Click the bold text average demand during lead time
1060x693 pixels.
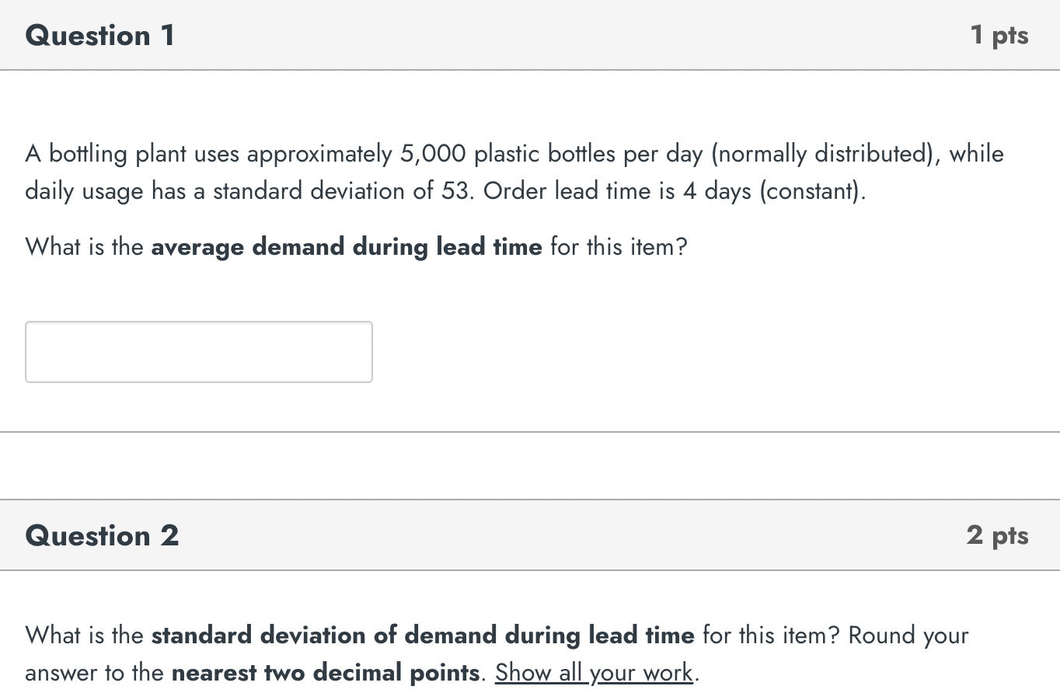(347, 246)
